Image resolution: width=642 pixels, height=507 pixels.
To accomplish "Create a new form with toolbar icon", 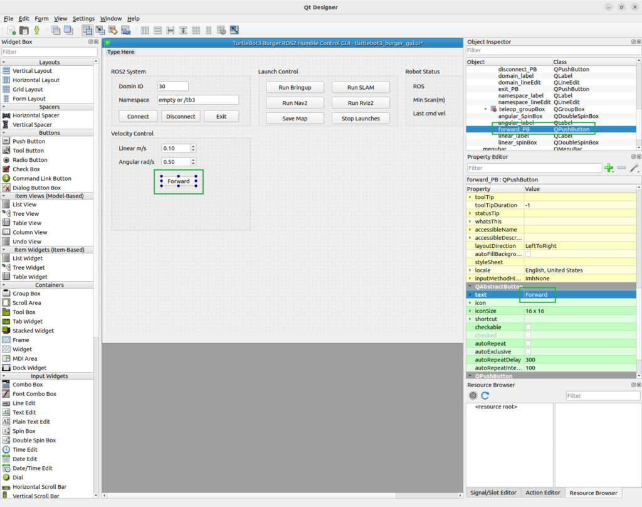I will point(11,30).
